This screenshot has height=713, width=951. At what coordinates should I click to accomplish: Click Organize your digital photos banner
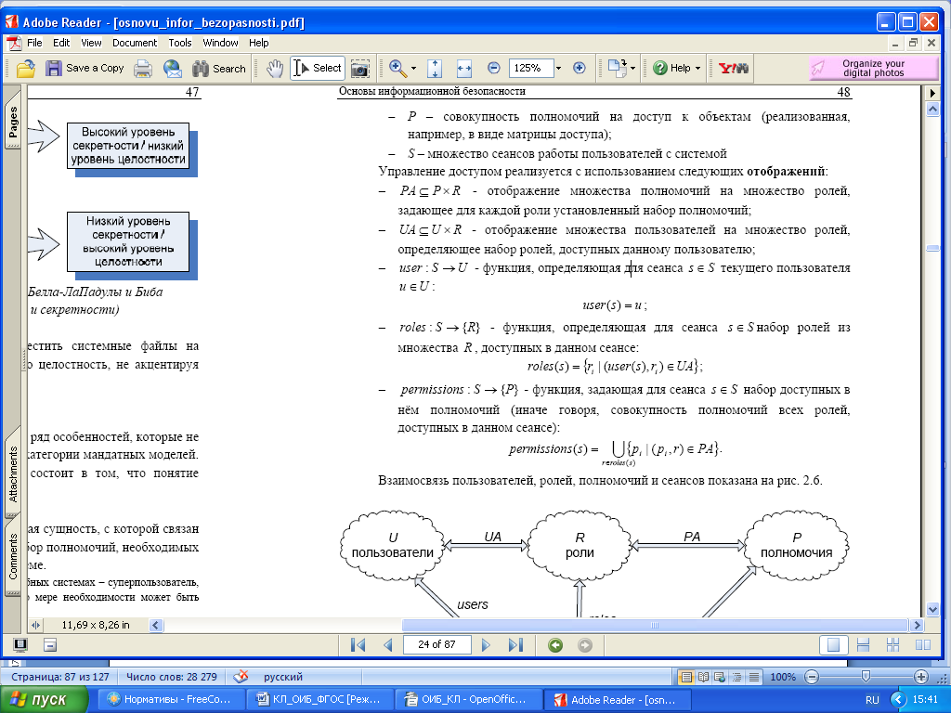click(873, 68)
